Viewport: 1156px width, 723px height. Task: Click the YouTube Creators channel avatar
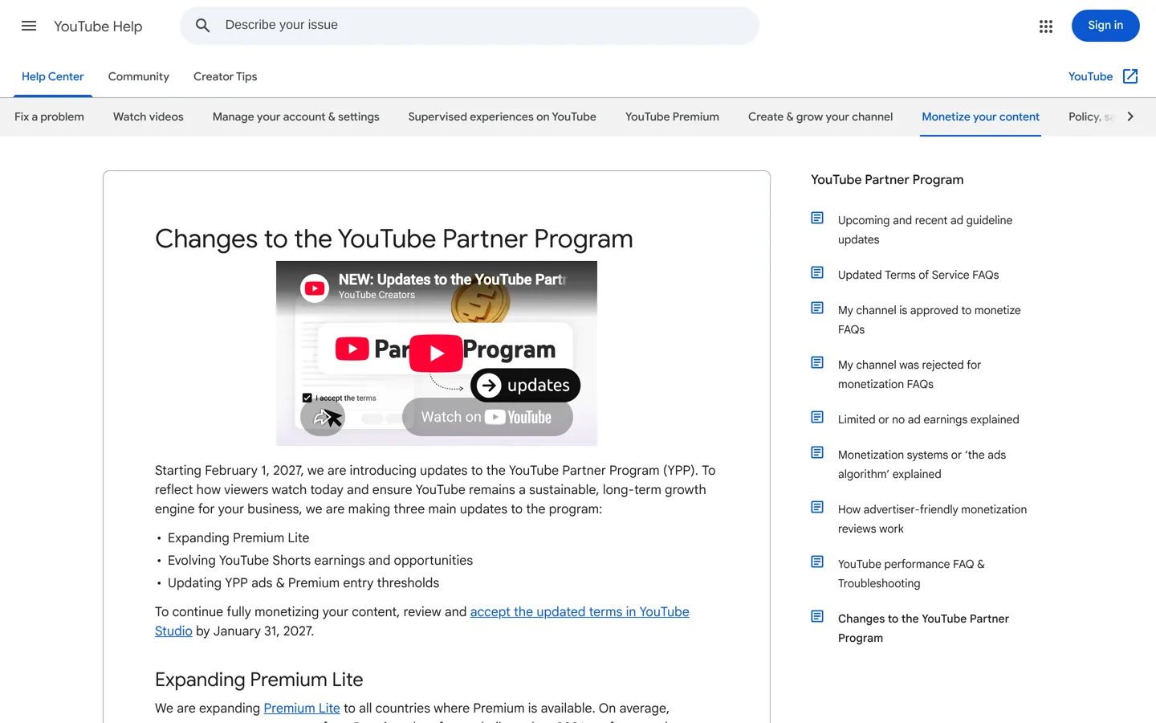315,288
